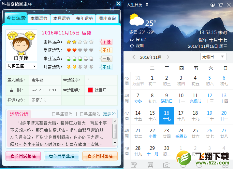Image resolution: width=233 pixels, height=169 pixels.
Task: Click the scrollbar thumb in 运势分析 text box
Action: [x=115, y=131]
